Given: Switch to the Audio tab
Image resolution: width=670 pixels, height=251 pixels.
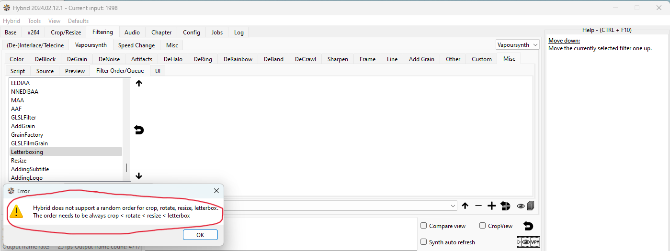Looking at the screenshot, I should click(x=132, y=33).
